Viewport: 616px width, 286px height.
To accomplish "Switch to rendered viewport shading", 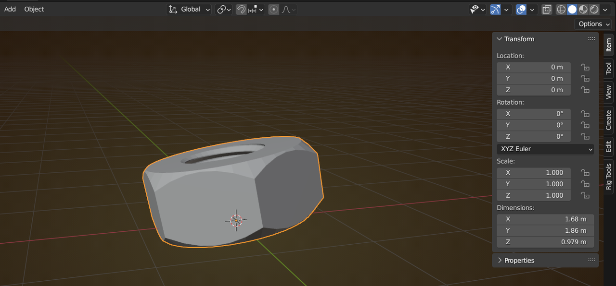I will click(594, 10).
